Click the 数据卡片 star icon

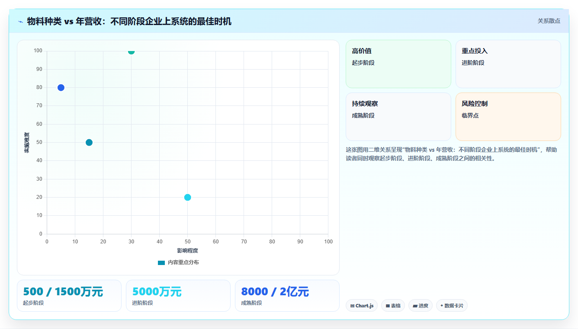[x=442, y=306]
